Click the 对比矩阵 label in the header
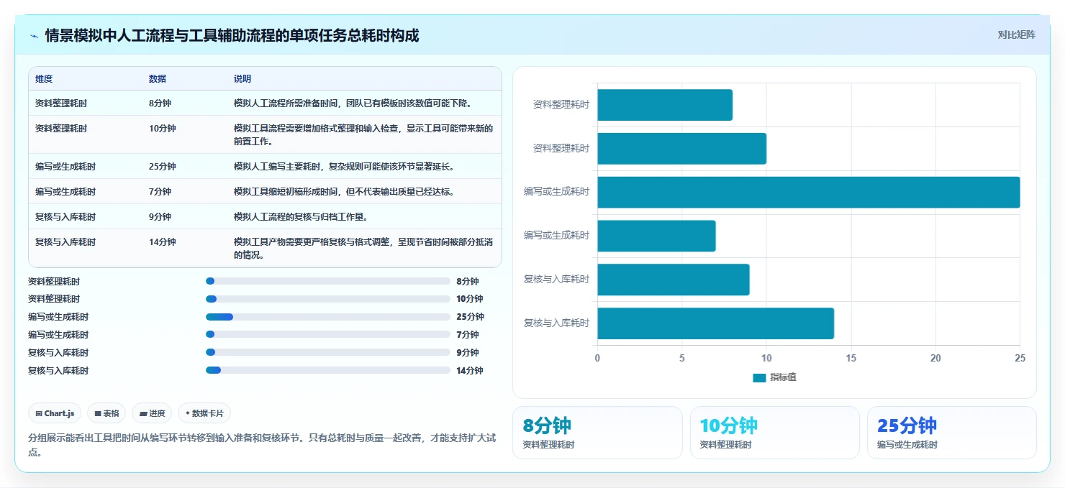Viewport: 1065px width, 488px height. pos(1016,35)
